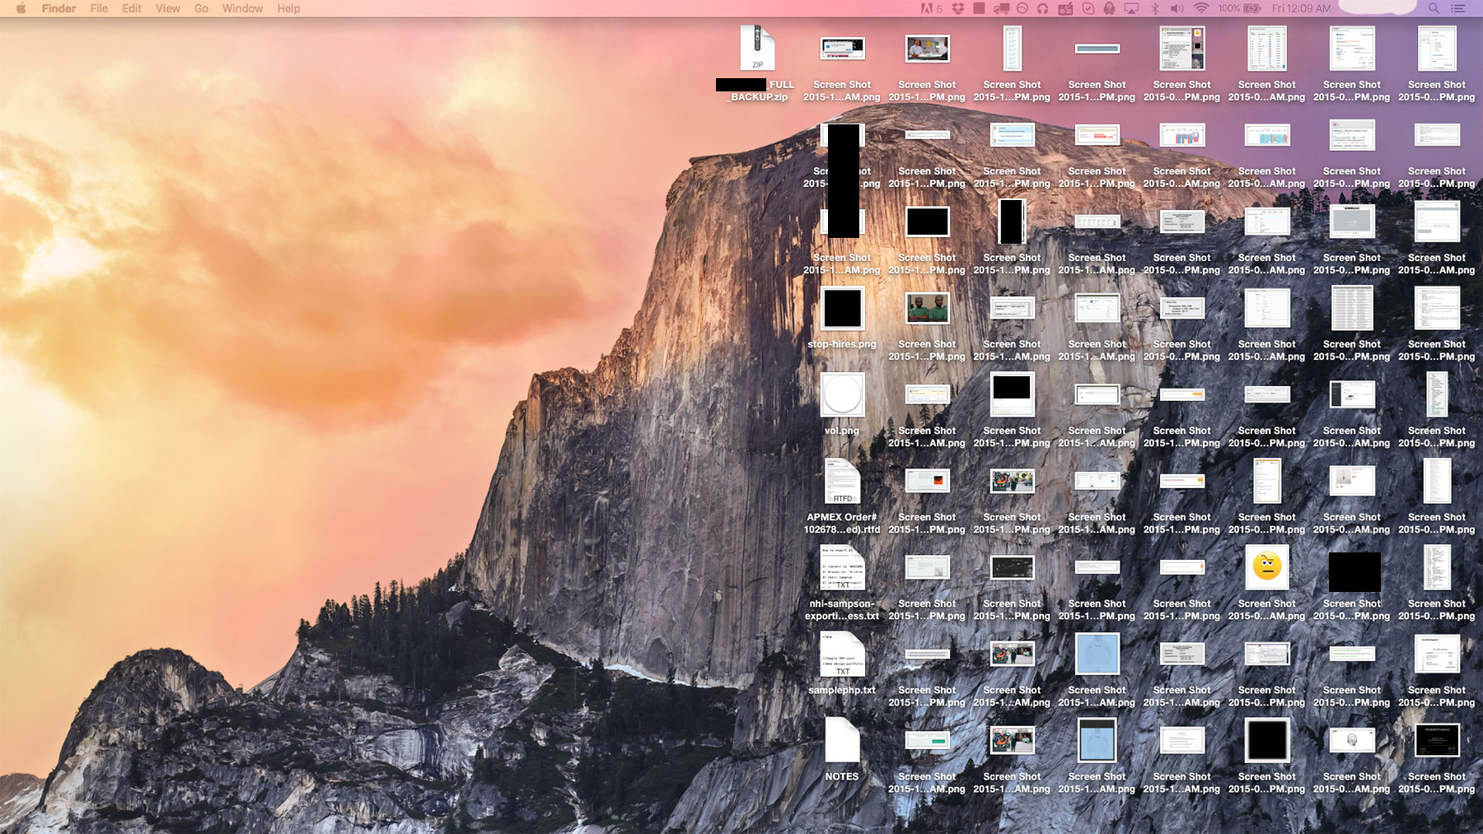Click the checkmark badge menu bar icon
This screenshot has width=1483, height=834.
click(x=1088, y=8)
